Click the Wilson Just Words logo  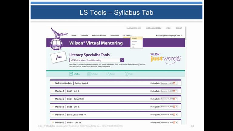166,59
